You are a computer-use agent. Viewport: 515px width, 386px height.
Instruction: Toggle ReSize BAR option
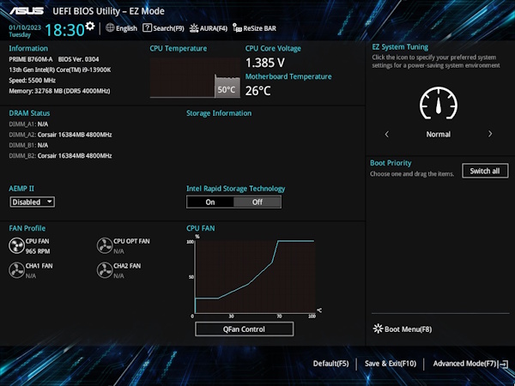tap(259, 28)
